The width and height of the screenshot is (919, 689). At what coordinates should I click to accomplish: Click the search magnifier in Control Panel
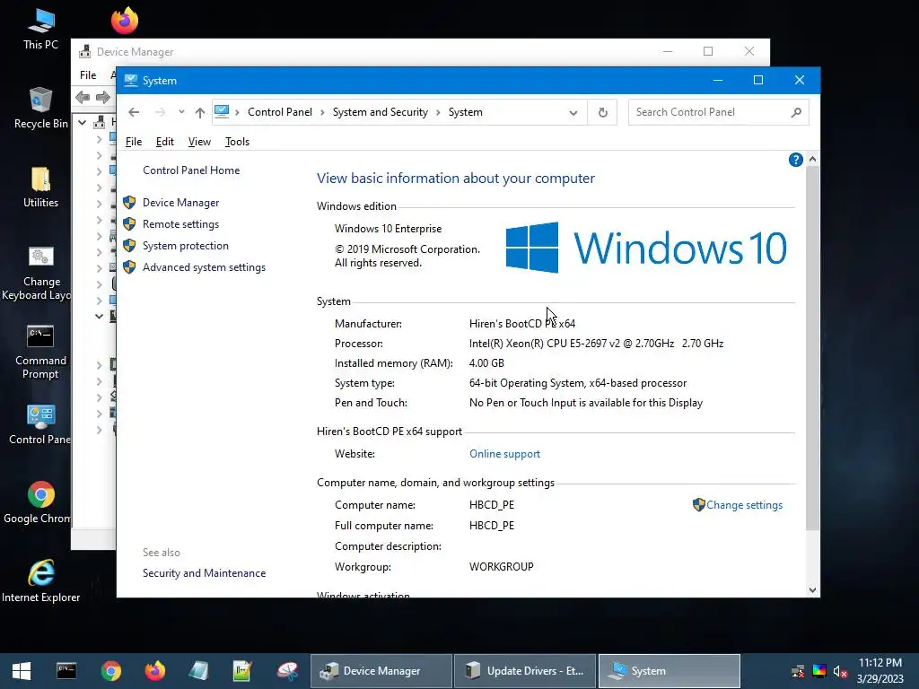(796, 112)
